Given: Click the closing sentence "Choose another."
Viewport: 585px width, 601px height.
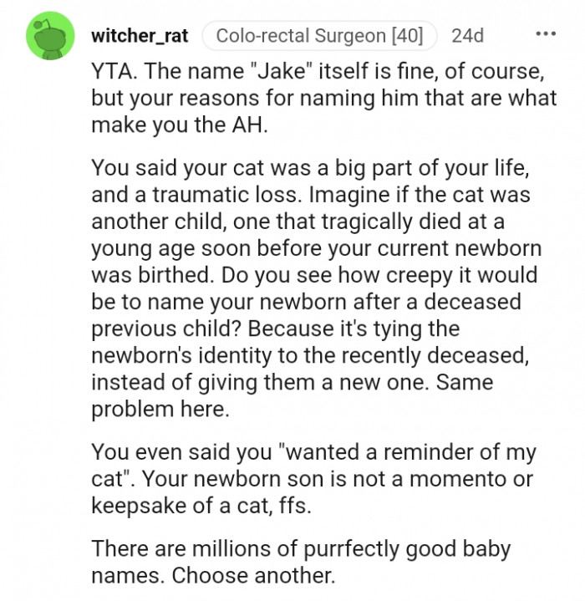Looking at the screenshot, I should tap(253, 575).
